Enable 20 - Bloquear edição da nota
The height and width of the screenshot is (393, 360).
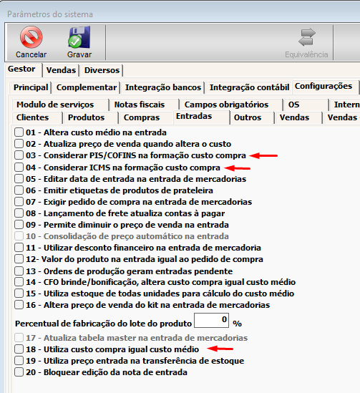click(19, 372)
